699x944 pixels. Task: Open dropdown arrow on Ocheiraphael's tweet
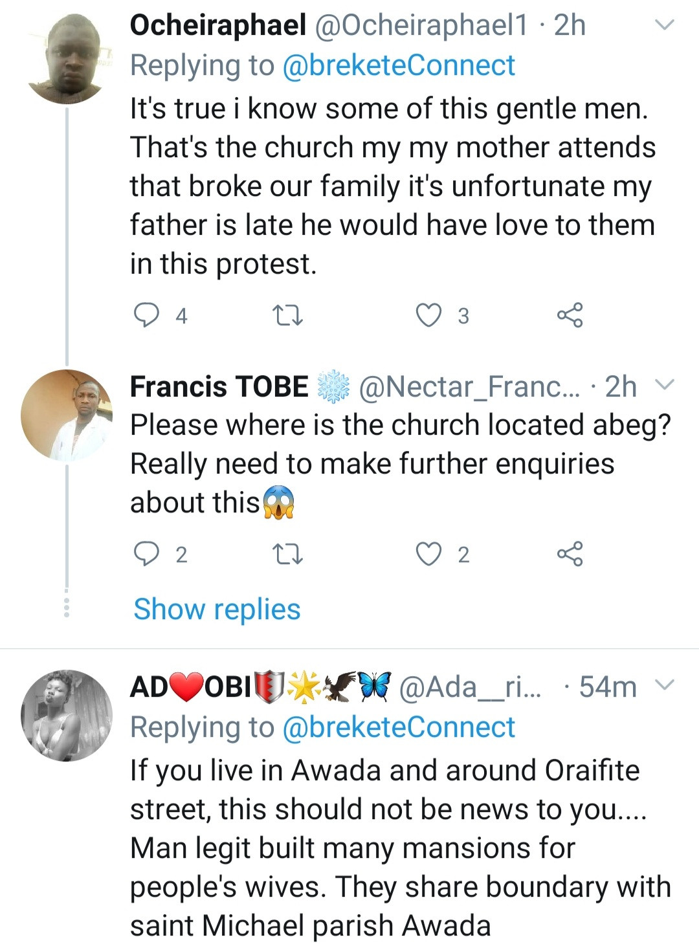(x=665, y=26)
